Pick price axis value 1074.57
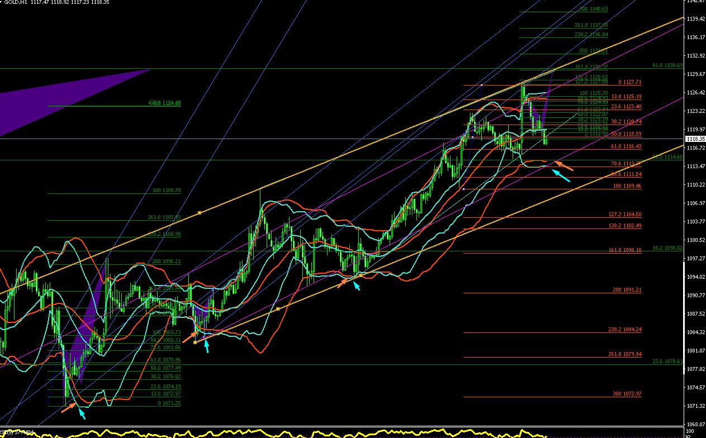 696,388
